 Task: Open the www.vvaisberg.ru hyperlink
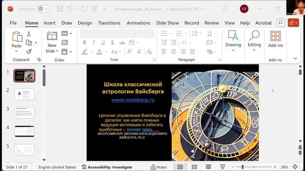point(133,100)
